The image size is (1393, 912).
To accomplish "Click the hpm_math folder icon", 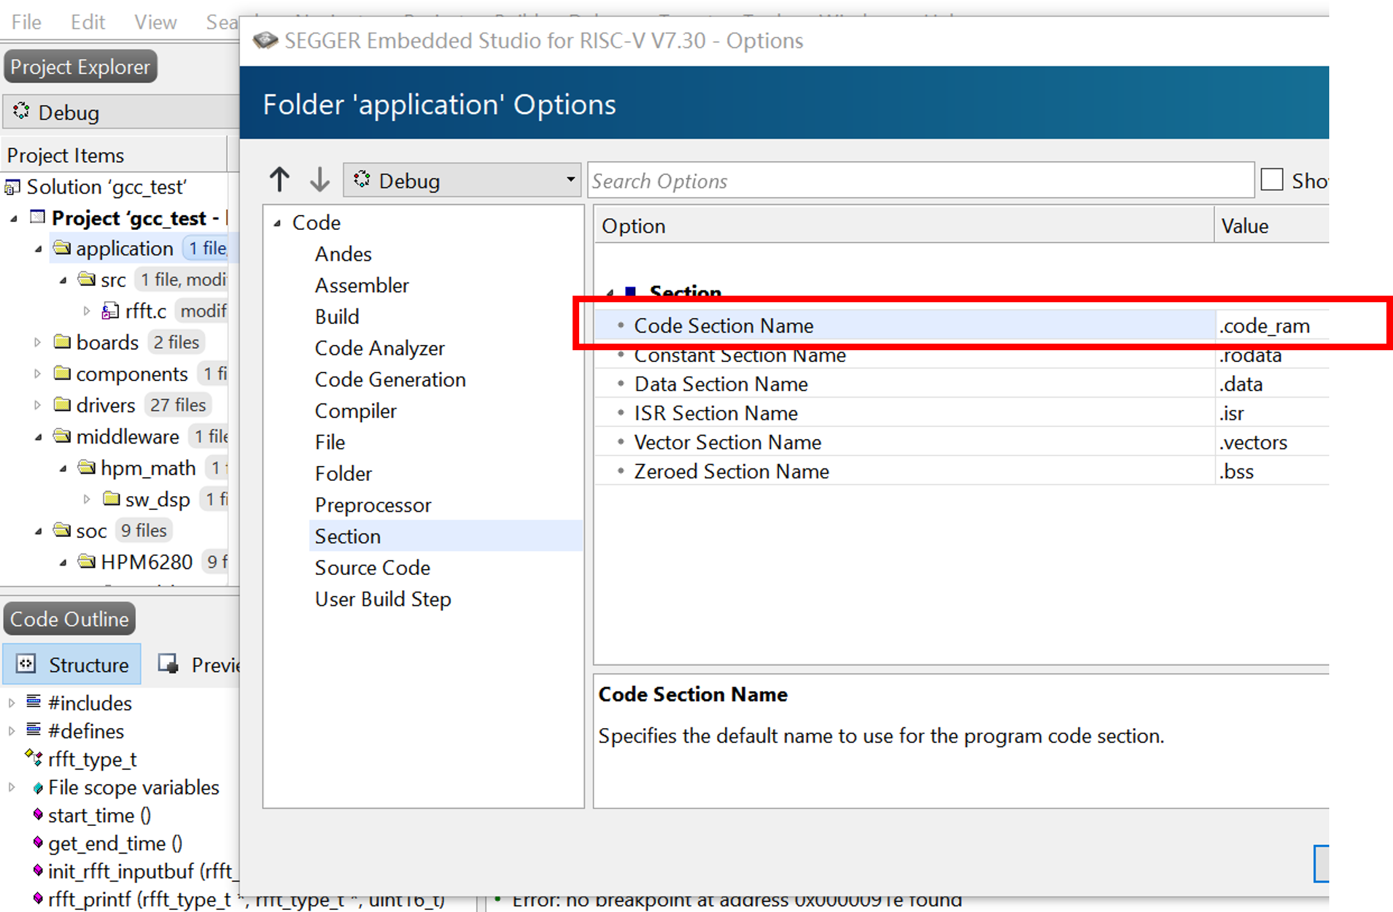I will point(87,467).
